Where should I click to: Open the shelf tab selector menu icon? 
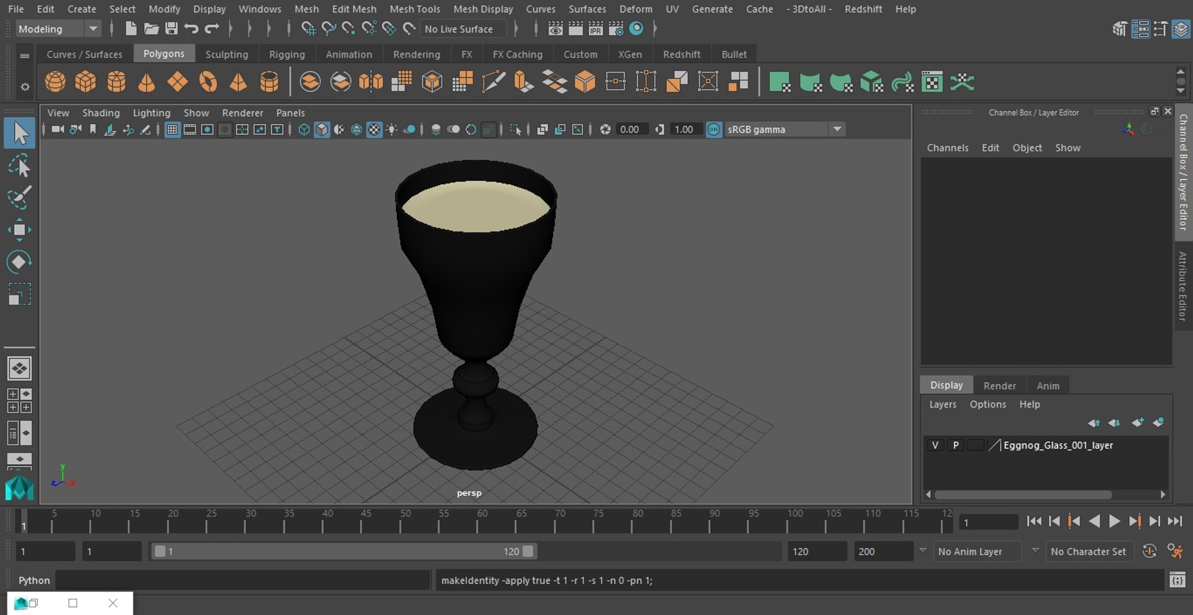25,55
